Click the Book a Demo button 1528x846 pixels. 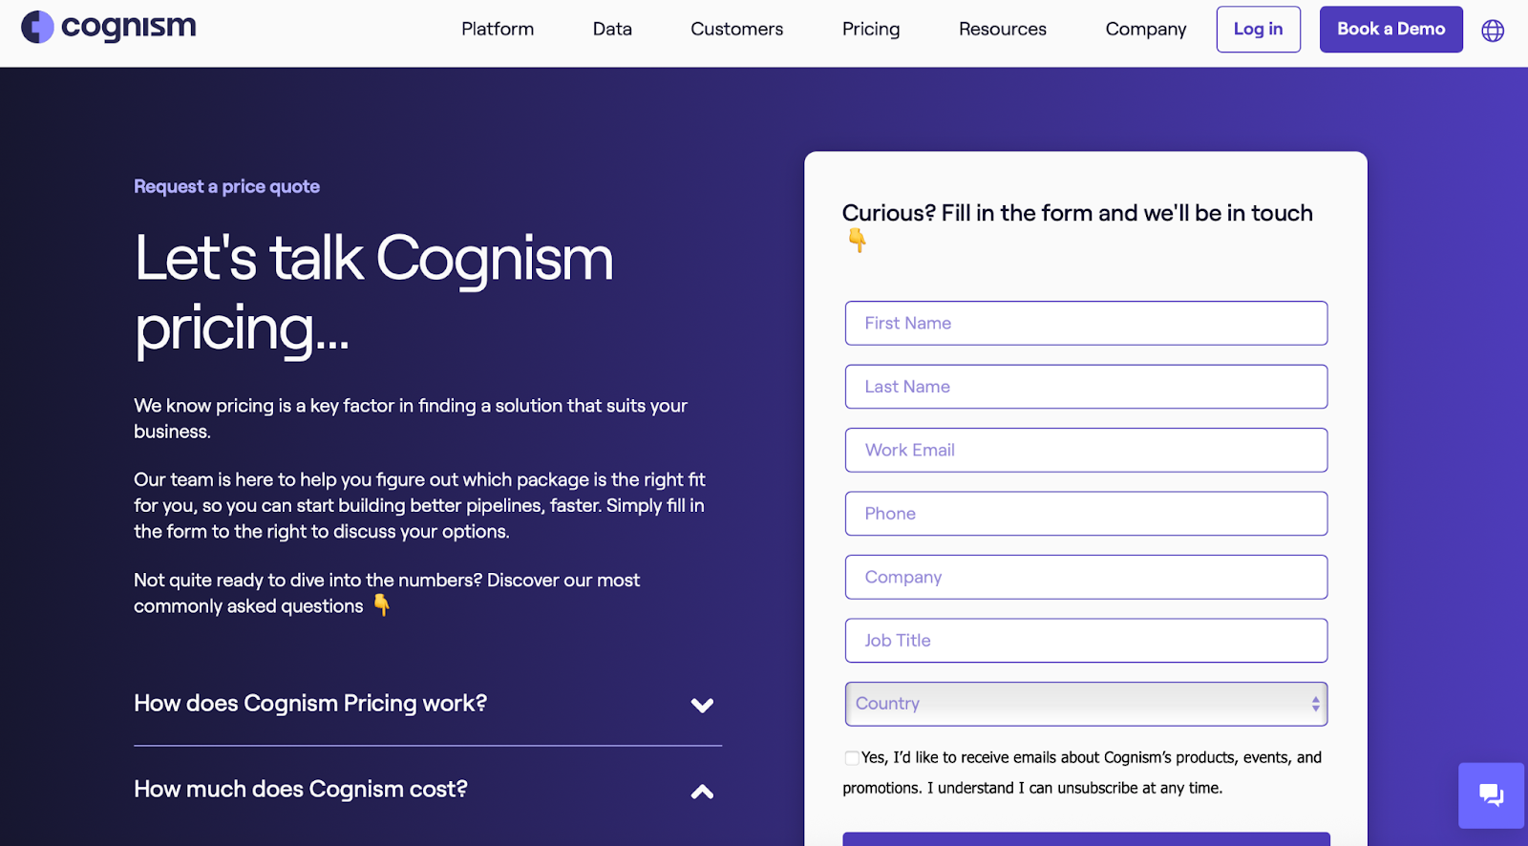[x=1390, y=29]
